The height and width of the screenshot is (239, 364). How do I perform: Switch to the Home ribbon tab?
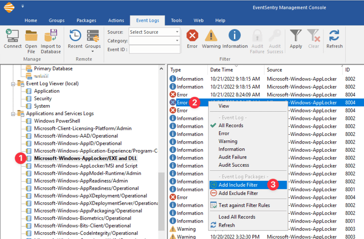coord(31,20)
